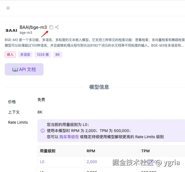Click the TPM column header
This screenshot has width=185, height=172.
pyautogui.click(x=145, y=151)
